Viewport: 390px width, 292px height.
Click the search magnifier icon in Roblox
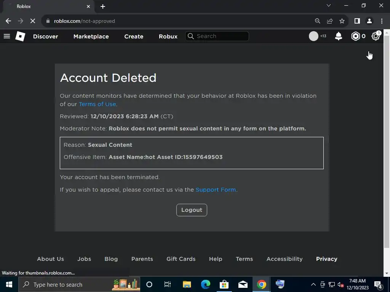coord(191,36)
